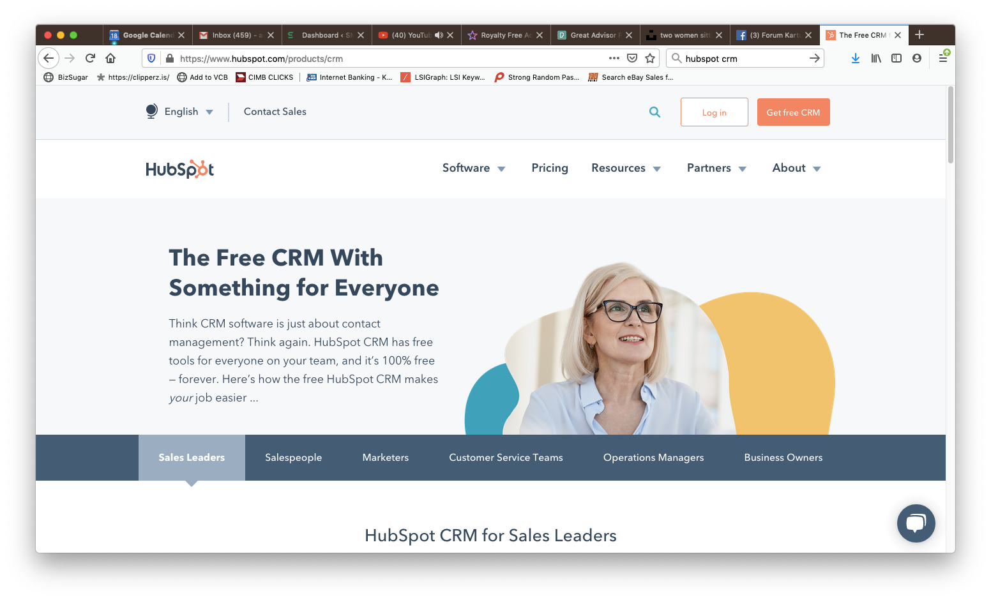Click the padlock site security icon

tap(170, 58)
